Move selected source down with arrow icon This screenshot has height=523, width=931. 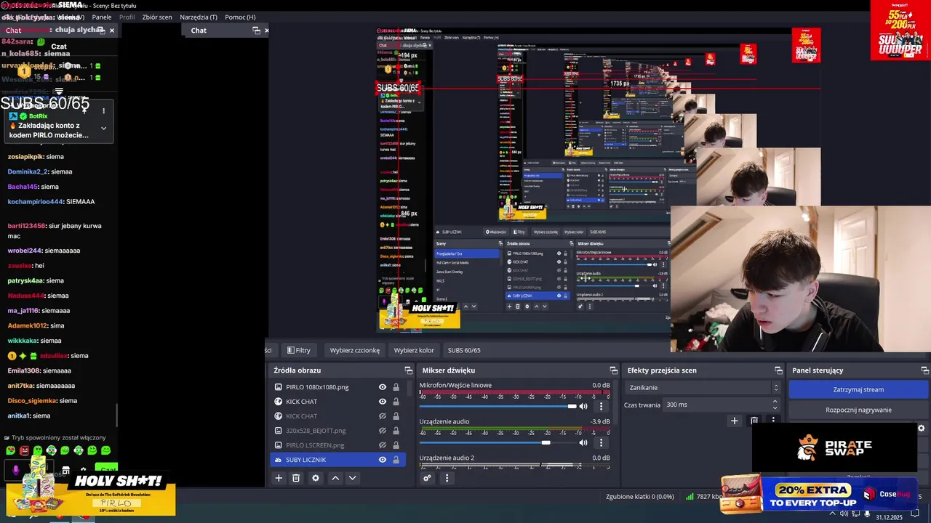click(353, 478)
